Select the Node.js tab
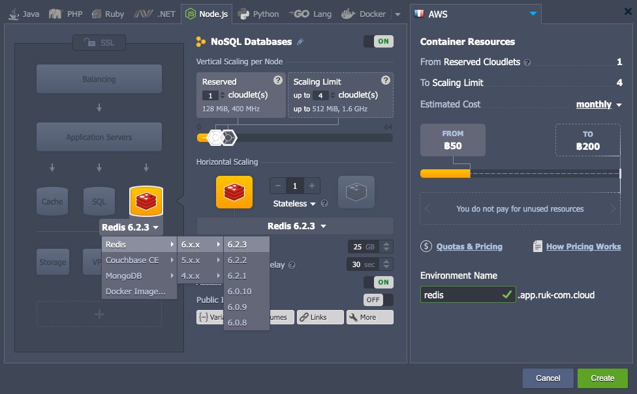637x394 pixels. click(206, 14)
